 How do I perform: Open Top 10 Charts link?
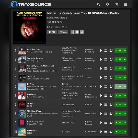[55, 22]
